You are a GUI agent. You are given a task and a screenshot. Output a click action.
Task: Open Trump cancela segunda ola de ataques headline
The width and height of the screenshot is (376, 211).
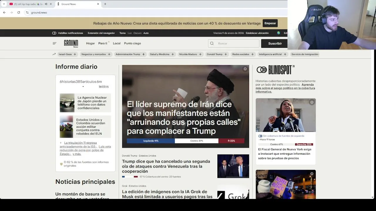click(x=166, y=166)
